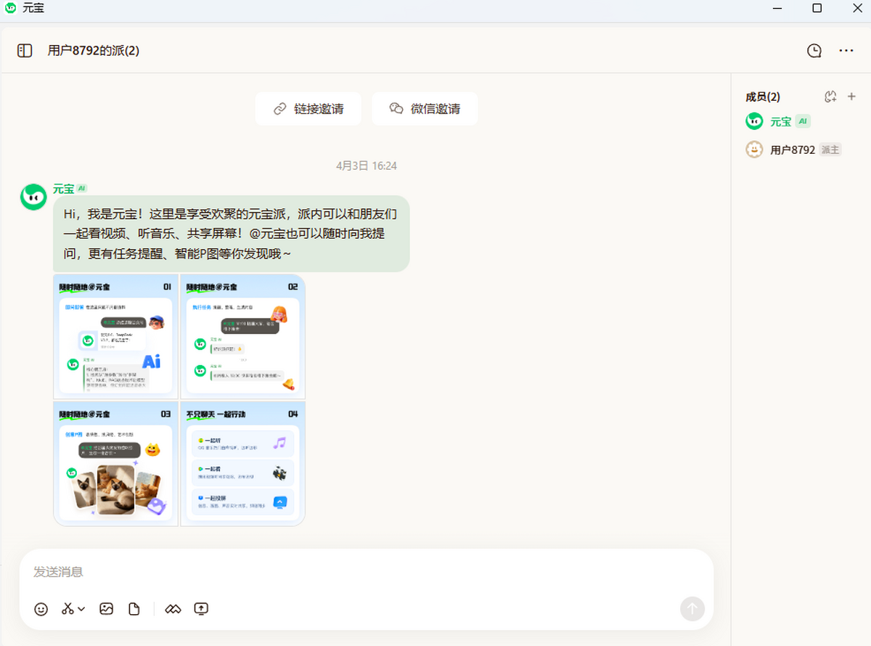Click the round send arrow button
The height and width of the screenshot is (646, 871).
(x=692, y=609)
